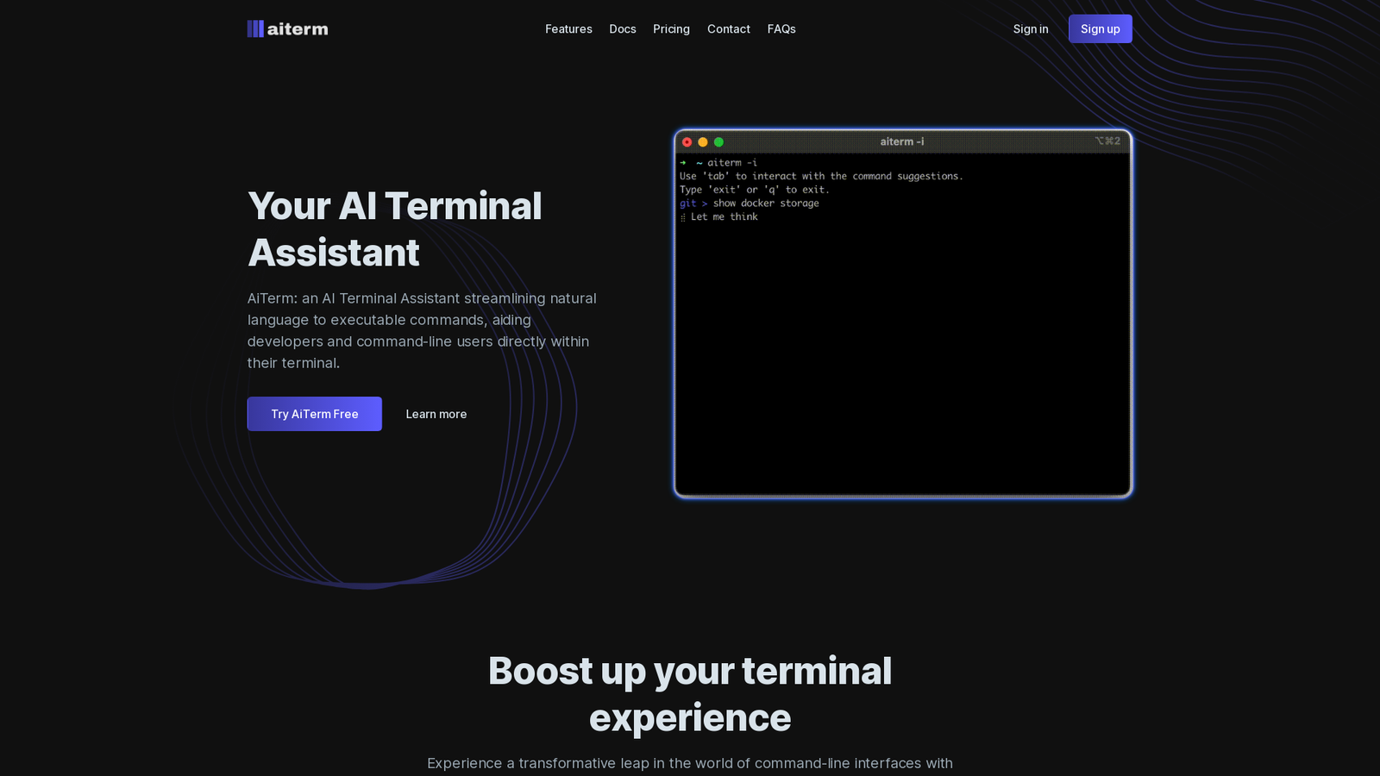
Task: Click the Sign up button
Action: click(1101, 28)
